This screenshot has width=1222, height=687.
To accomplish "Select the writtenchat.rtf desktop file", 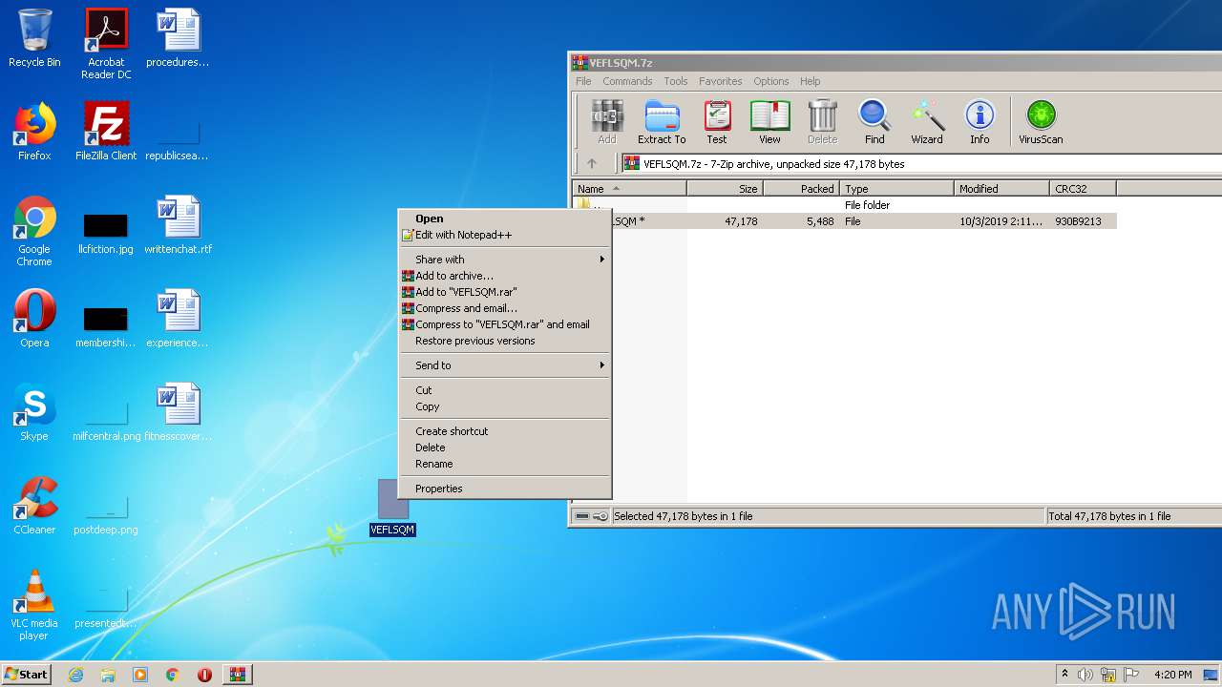I will [178, 225].
